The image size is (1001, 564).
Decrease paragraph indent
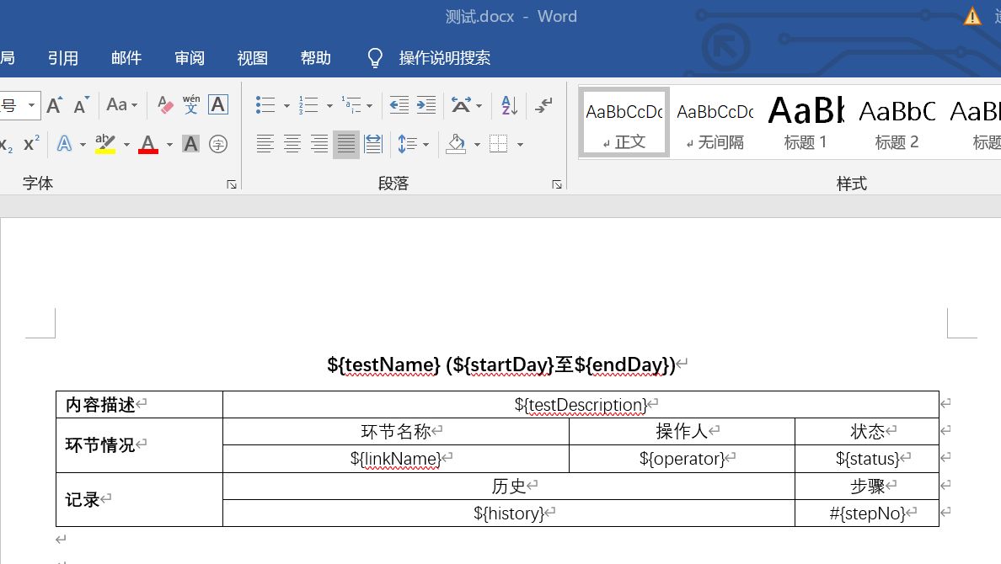click(399, 105)
